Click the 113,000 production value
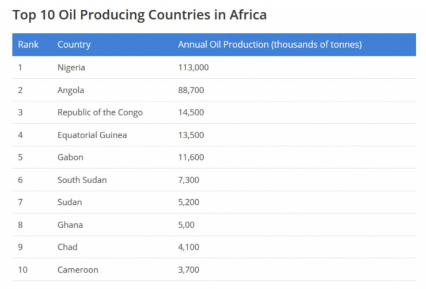Viewport: 426px width, 289px height. 193,67
